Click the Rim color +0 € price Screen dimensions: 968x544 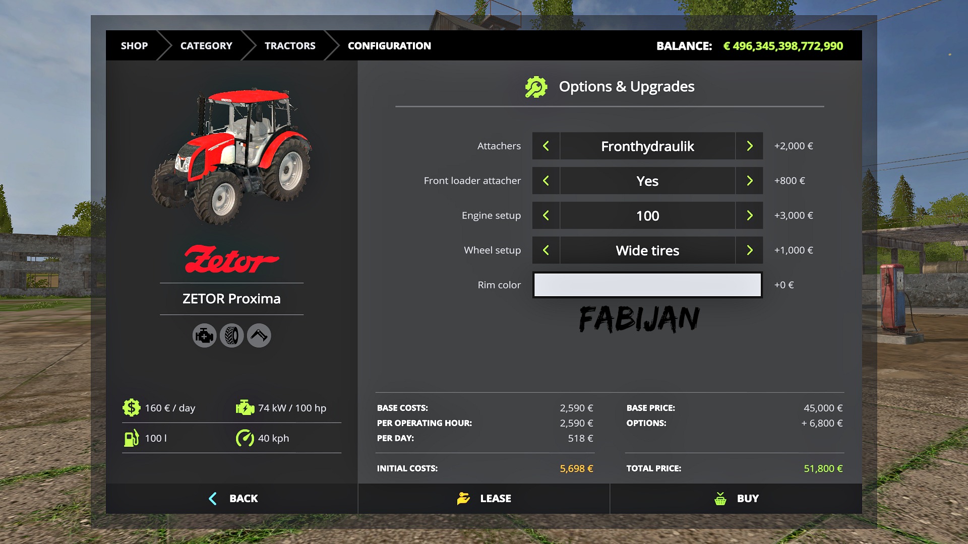pos(784,285)
